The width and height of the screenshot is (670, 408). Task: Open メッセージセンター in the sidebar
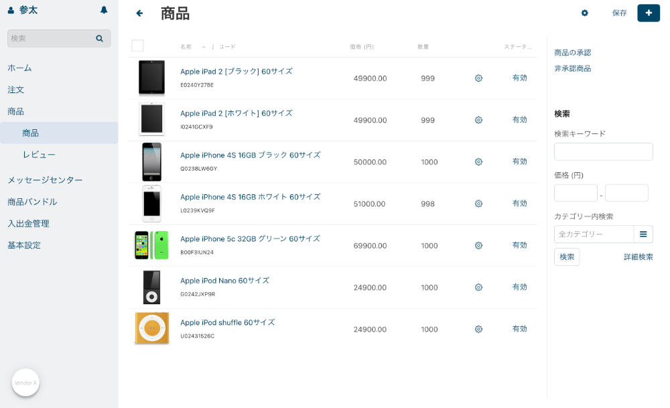pyautogui.click(x=45, y=180)
